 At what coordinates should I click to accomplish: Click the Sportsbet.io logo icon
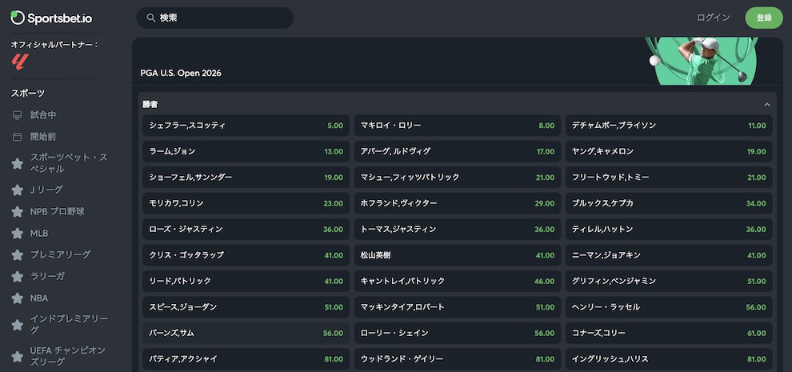coord(18,18)
